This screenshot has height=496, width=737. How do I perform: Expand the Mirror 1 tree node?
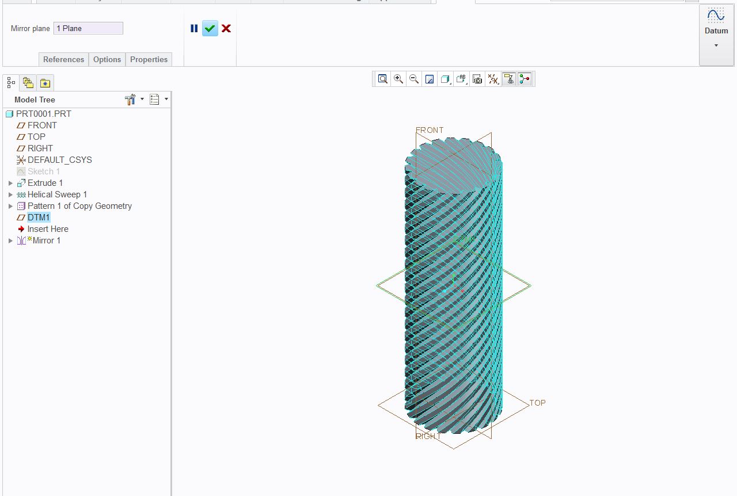(10, 241)
